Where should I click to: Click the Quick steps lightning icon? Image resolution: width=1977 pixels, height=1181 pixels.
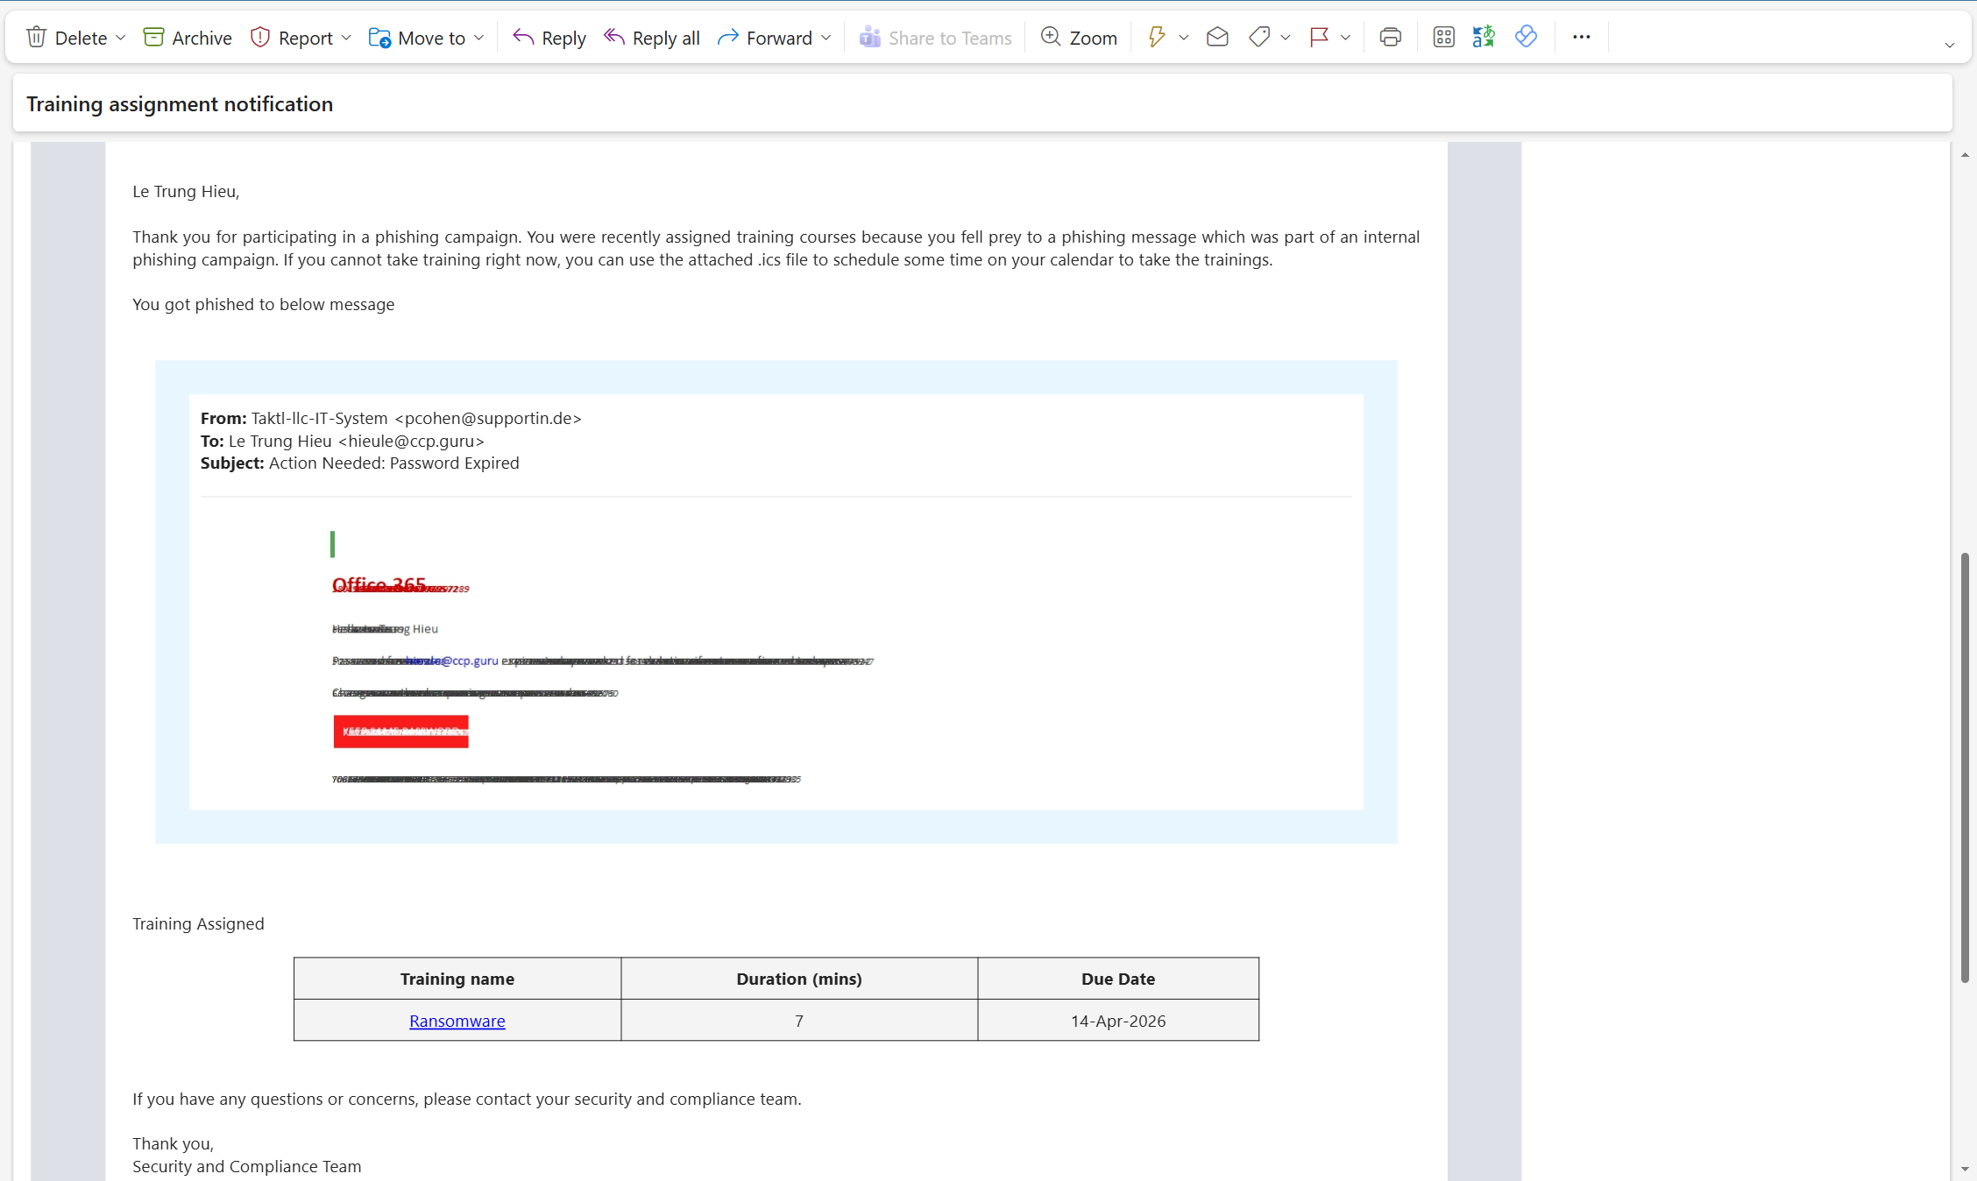(x=1156, y=37)
